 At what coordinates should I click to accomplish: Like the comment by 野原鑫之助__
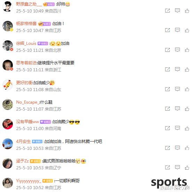[x=187, y=11]
